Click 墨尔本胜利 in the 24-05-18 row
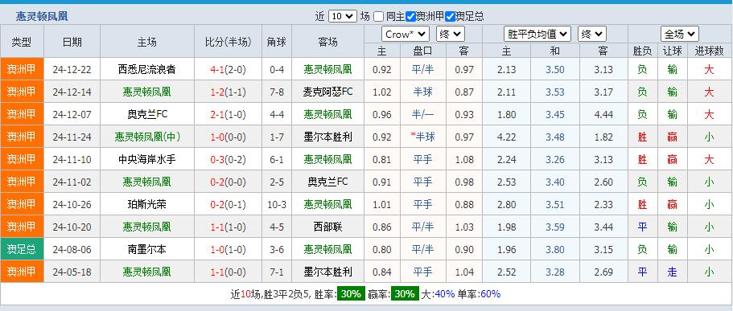733x311 pixels. 327,272
